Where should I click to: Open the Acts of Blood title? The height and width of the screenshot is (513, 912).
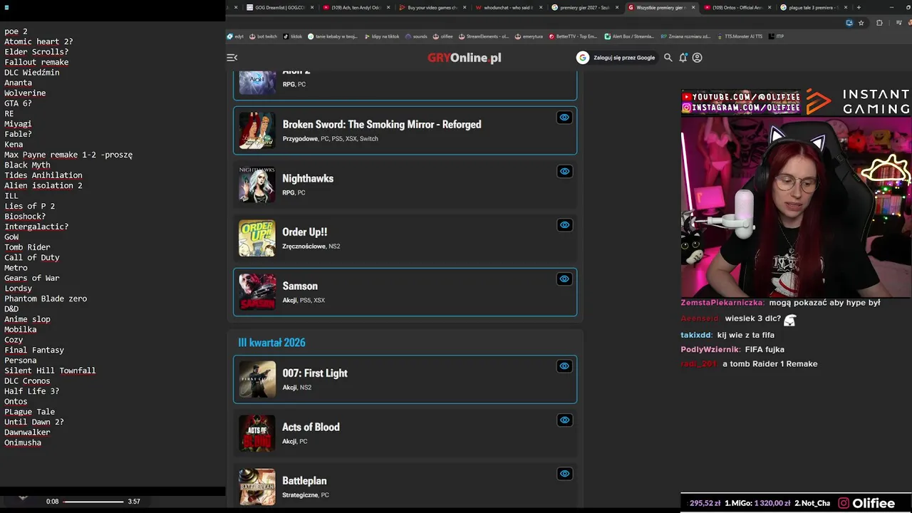click(x=311, y=427)
